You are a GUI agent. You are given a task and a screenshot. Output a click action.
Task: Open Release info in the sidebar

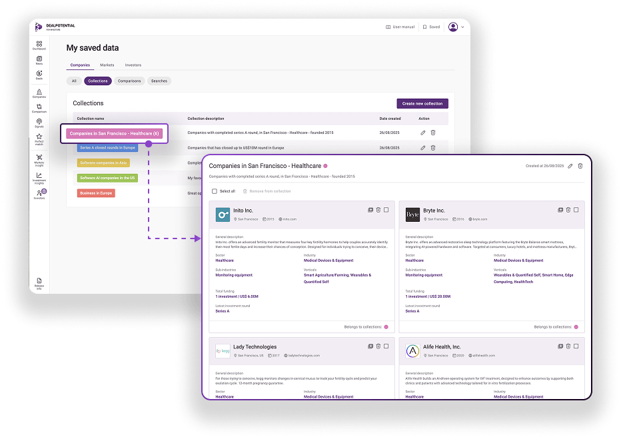[39, 283]
